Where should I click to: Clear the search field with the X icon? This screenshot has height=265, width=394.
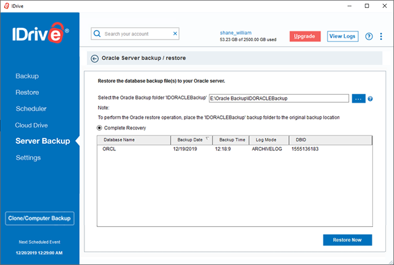[x=175, y=34]
